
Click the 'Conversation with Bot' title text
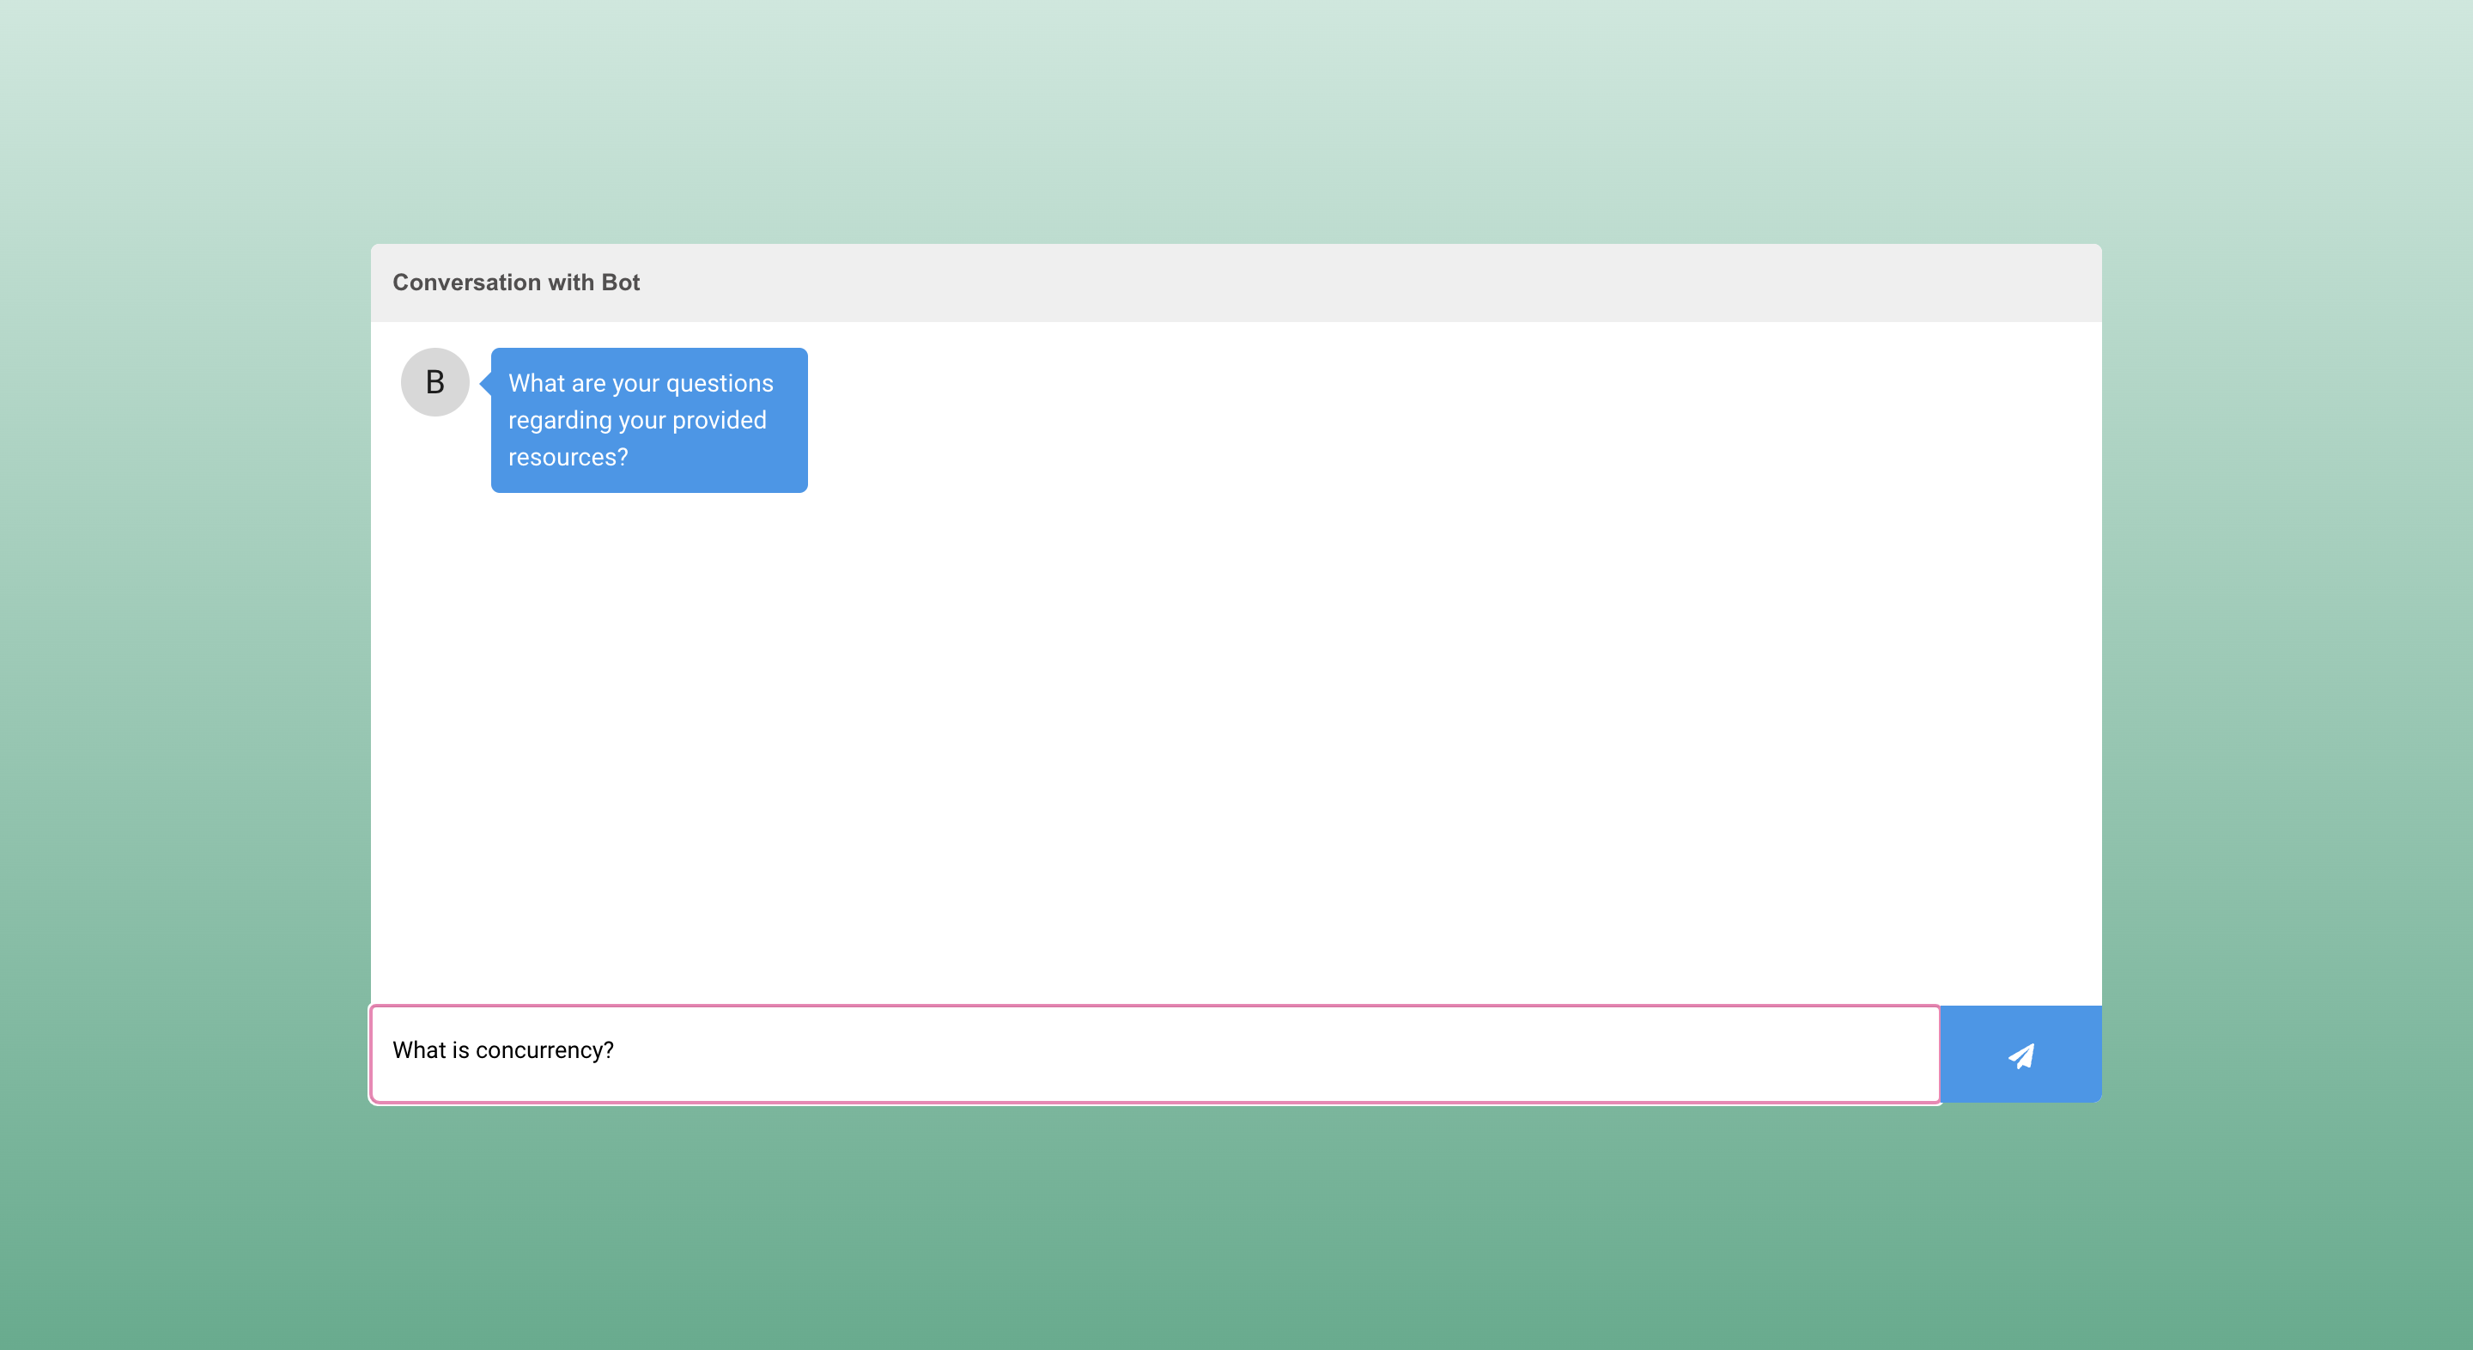coord(515,283)
